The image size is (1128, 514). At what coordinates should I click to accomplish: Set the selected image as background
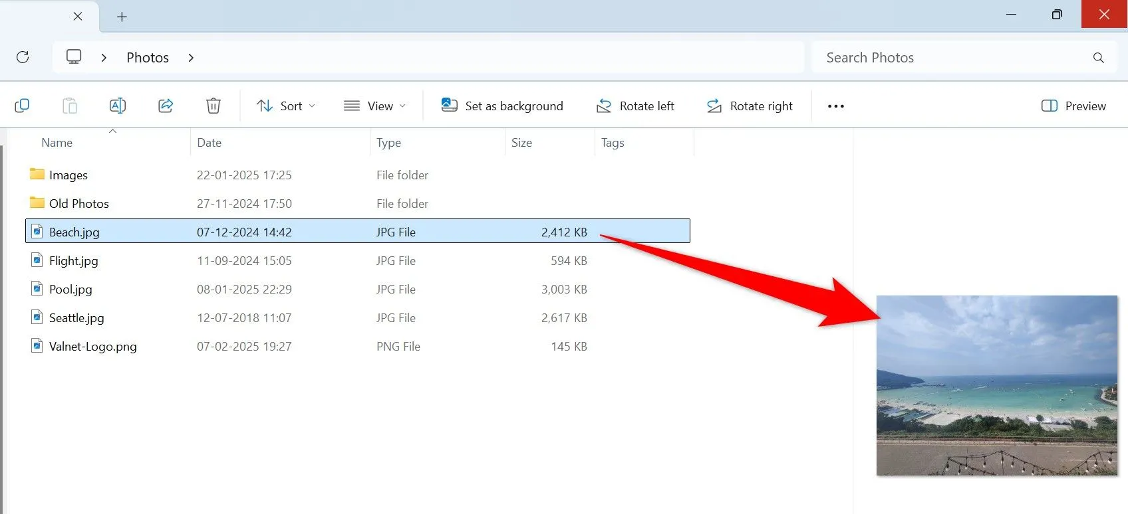(502, 106)
